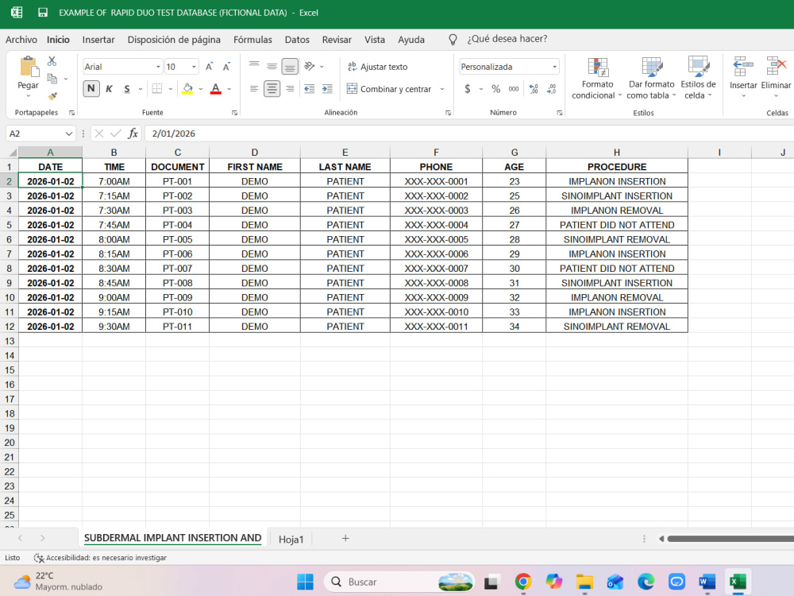Click the borders icon in Fuente group

[157, 89]
